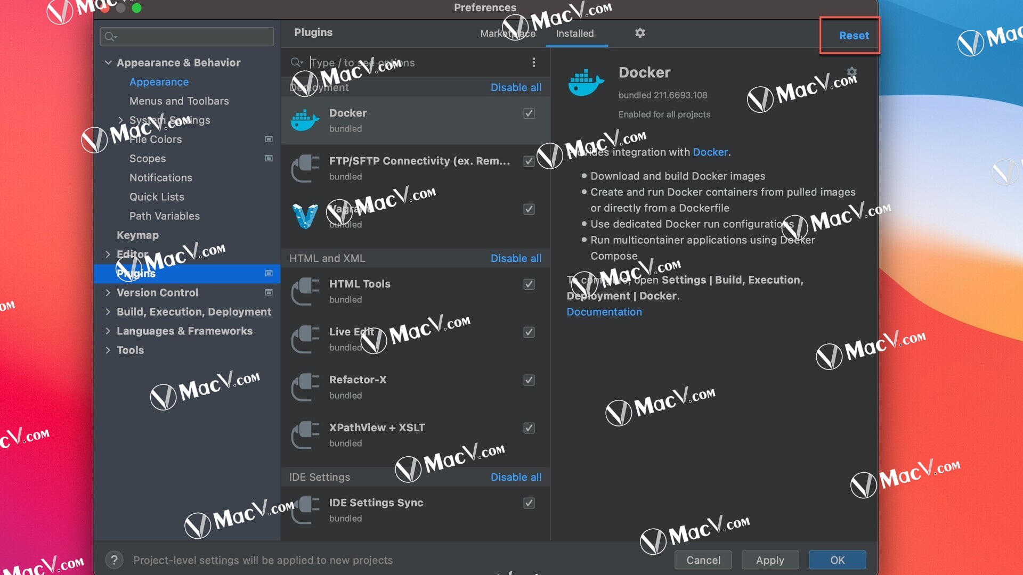Expand Build, Execution, Deployment node

[108, 311]
